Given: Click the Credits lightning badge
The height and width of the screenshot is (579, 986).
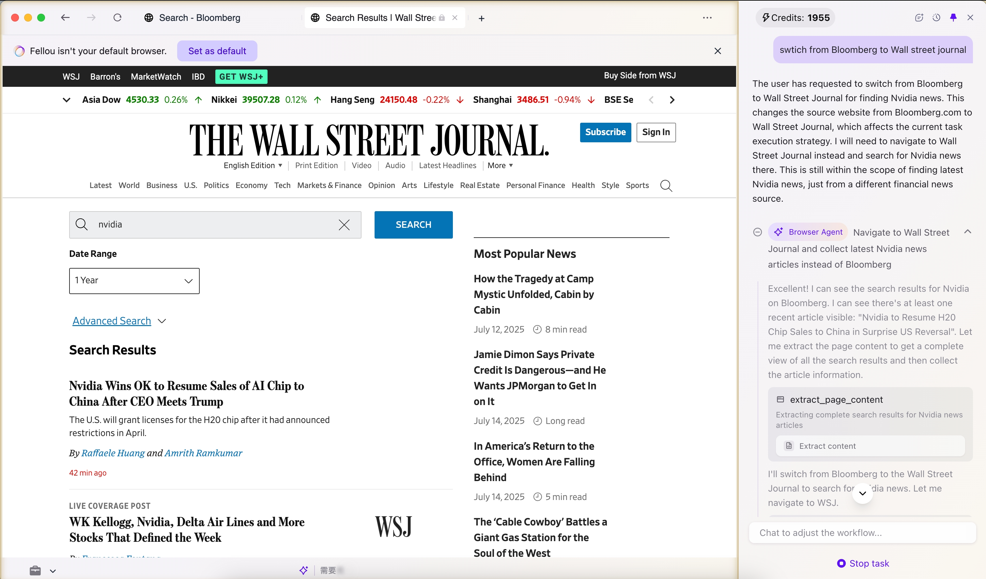Looking at the screenshot, I should click(x=795, y=18).
